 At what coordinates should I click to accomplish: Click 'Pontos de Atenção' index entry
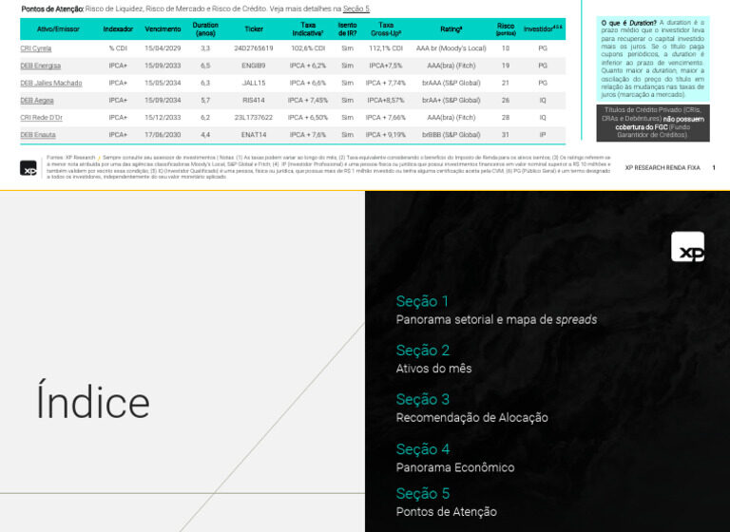(x=447, y=512)
